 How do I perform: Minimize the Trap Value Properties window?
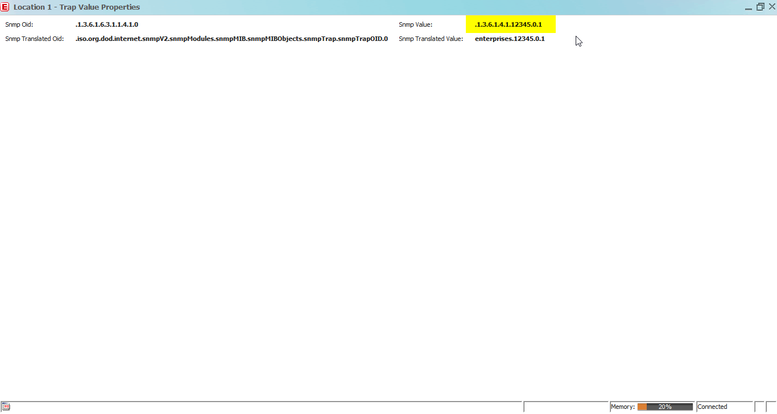click(x=749, y=7)
